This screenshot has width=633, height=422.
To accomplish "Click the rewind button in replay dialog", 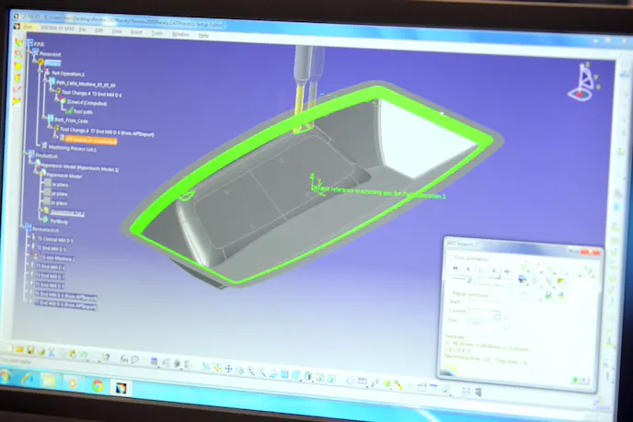I will [x=455, y=268].
